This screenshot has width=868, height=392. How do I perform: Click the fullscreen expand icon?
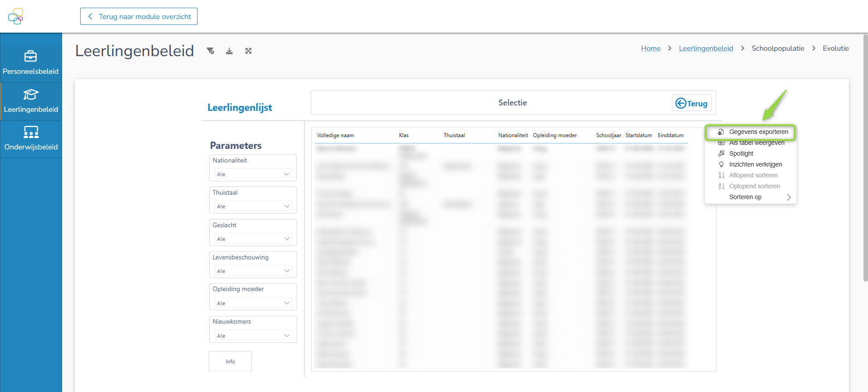[248, 51]
